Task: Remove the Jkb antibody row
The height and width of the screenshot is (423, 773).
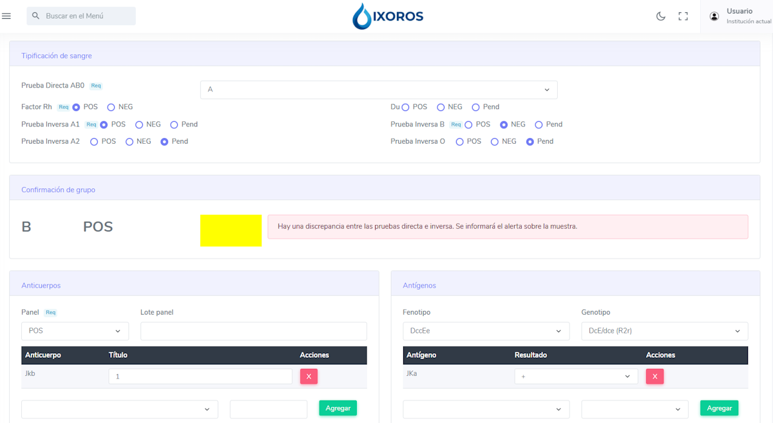Action: point(309,377)
